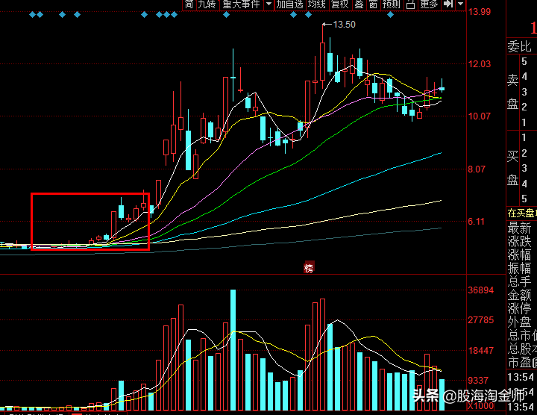Select the 委比 row in order panel
Image resolution: width=537 pixels, height=415 pixels.
pos(521,46)
